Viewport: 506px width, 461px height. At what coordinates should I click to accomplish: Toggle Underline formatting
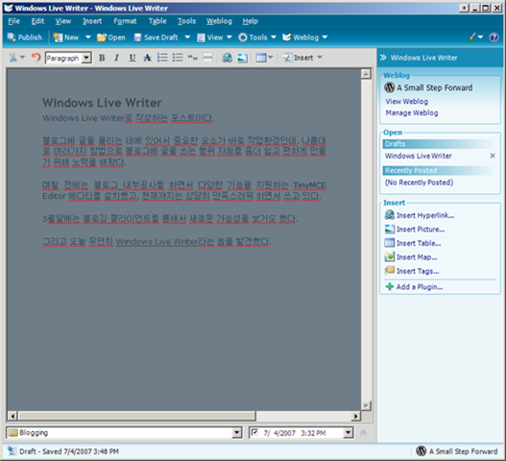point(133,58)
